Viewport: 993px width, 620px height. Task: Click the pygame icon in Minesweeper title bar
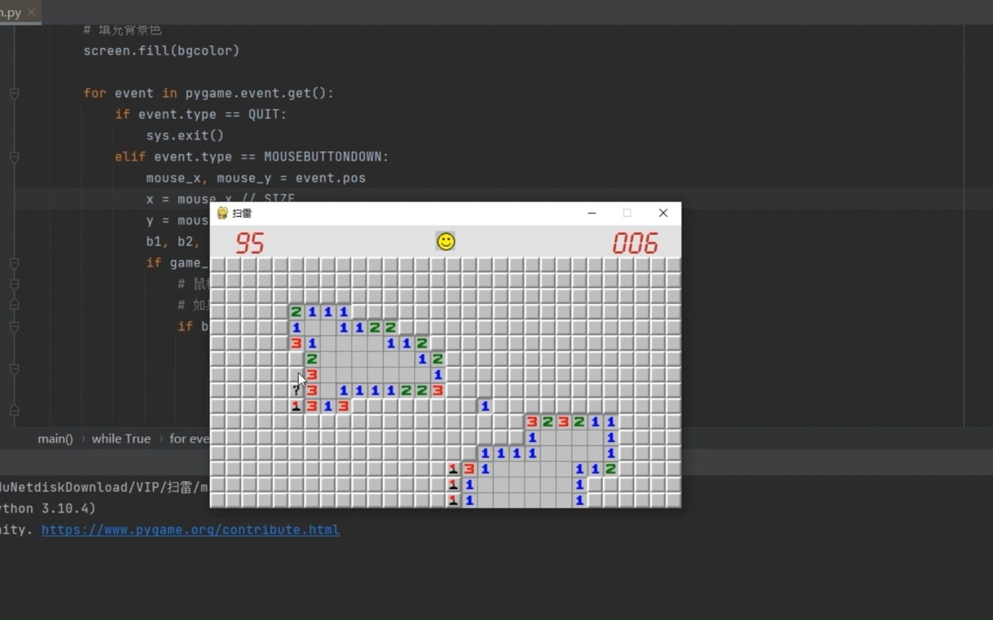coord(222,213)
